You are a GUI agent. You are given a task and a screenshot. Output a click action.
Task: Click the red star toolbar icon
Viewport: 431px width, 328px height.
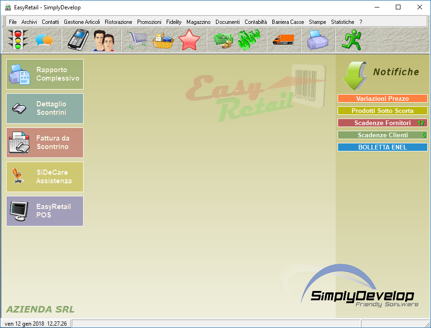tap(189, 40)
